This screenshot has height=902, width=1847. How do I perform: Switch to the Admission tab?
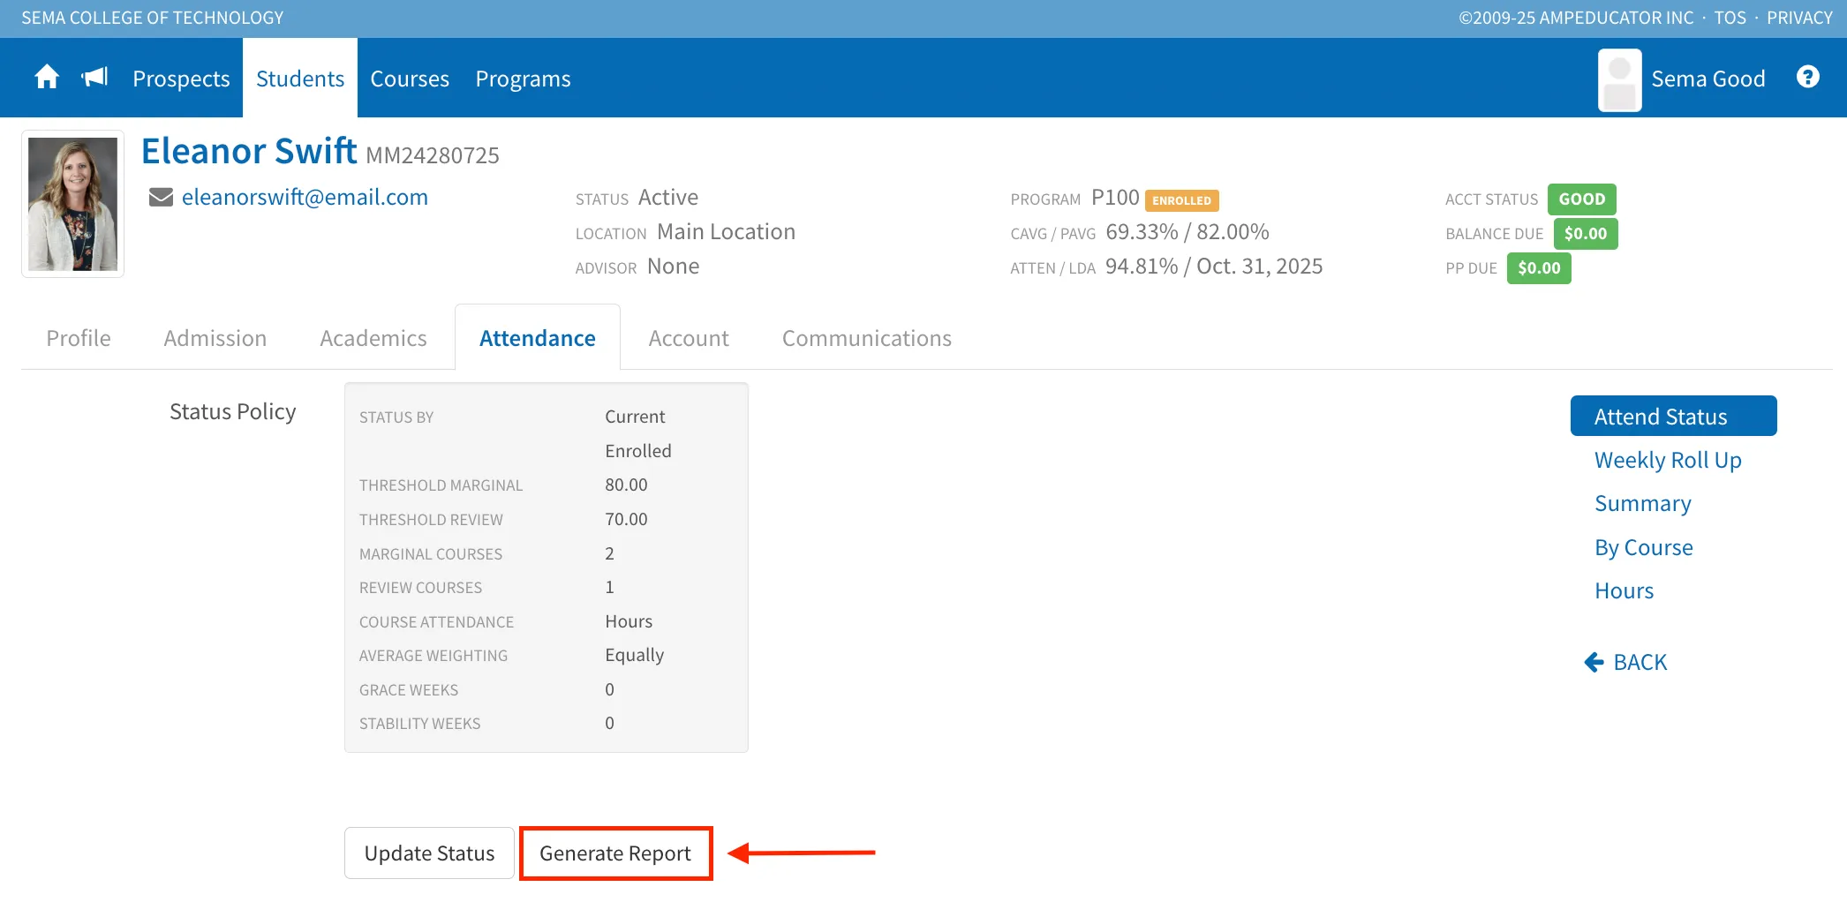215,338
